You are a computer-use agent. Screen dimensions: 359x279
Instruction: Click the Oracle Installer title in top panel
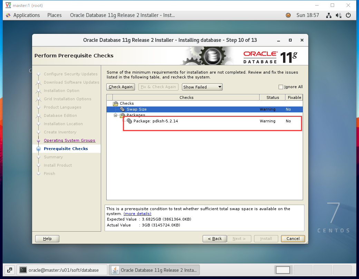click(122, 15)
